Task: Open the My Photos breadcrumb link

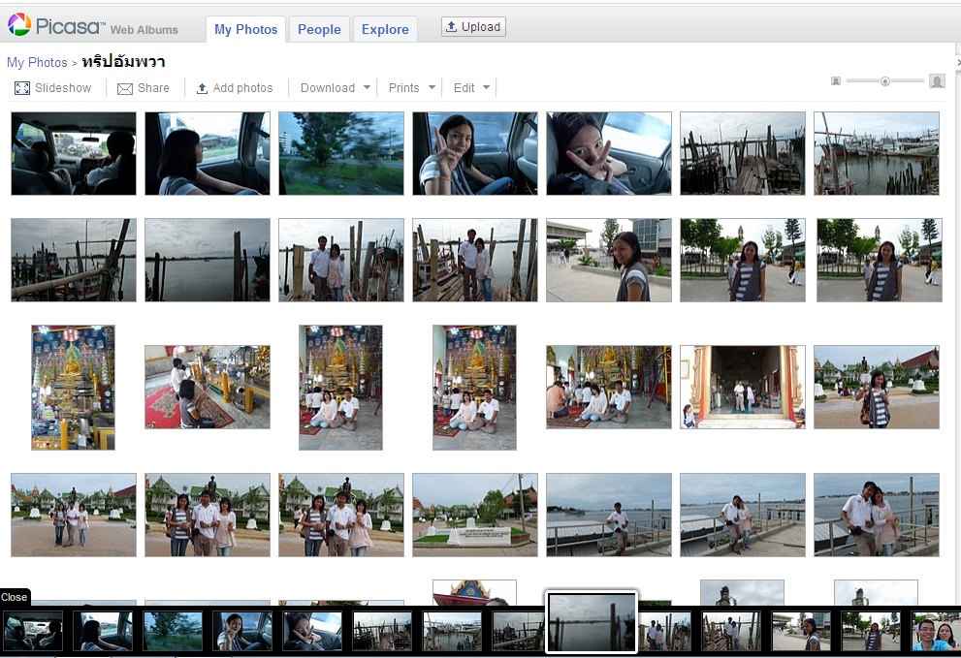Action: (37, 62)
